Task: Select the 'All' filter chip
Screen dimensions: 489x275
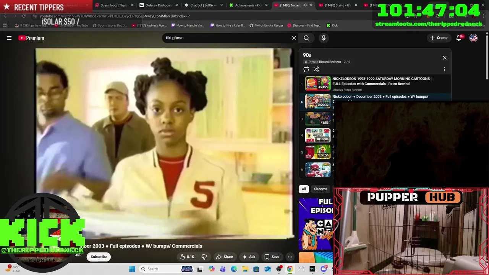Action: (x=304, y=189)
